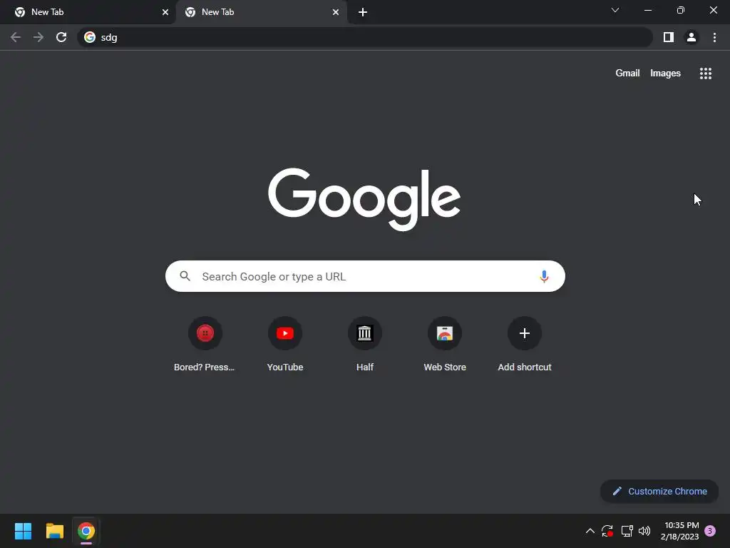730x548 pixels.
Task: Minimize the Chrome window
Action: [x=648, y=10]
